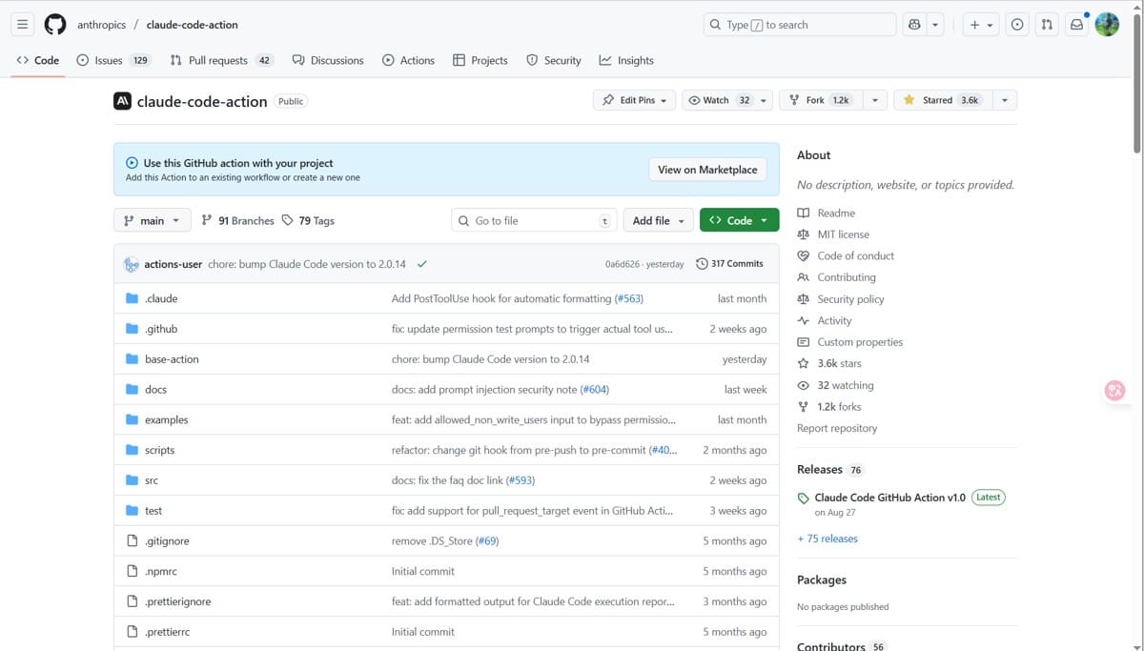Screen dimensions: 1144x651
Task: Click the Go to file input
Action: [534, 220]
